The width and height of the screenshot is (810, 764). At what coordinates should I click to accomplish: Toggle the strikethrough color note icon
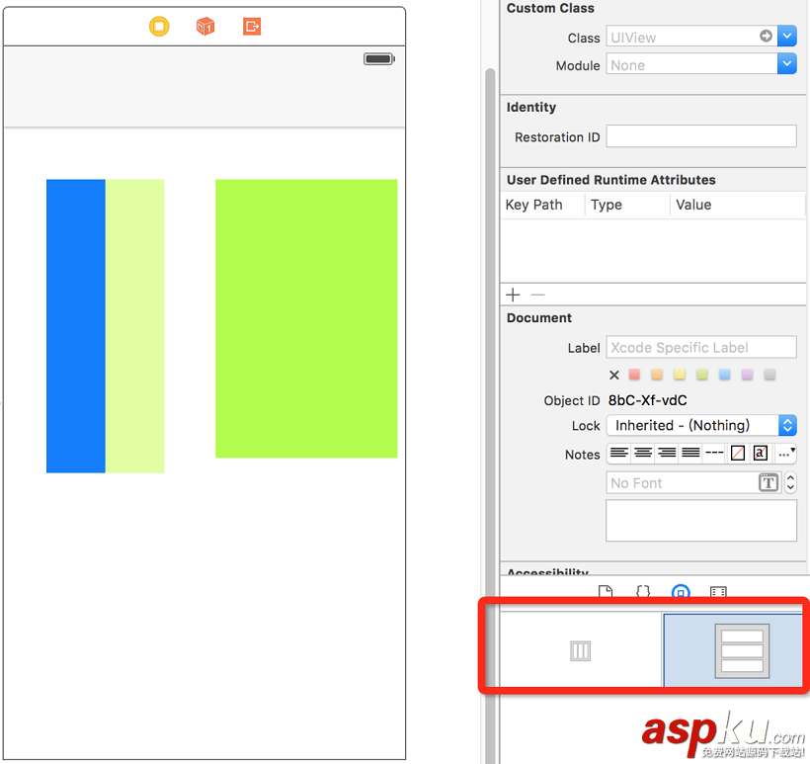point(737,453)
